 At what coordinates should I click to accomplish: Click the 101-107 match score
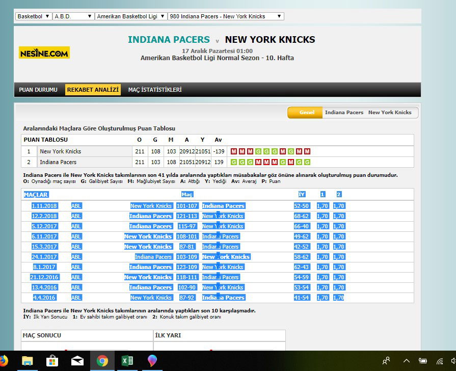click(186, 206)
